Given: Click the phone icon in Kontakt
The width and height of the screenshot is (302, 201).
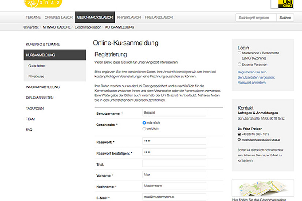Looking at the screenshot, I should (239, 134).
